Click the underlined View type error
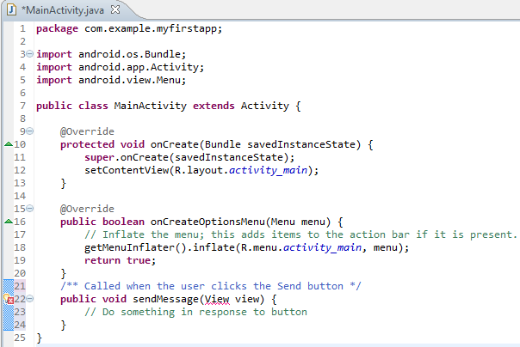 pyautogui.click(x=217, y=299)
